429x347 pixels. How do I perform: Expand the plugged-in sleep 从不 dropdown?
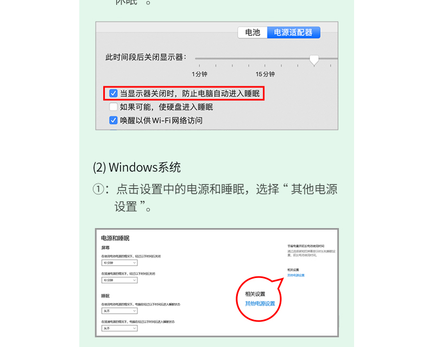tap(119, 328)
